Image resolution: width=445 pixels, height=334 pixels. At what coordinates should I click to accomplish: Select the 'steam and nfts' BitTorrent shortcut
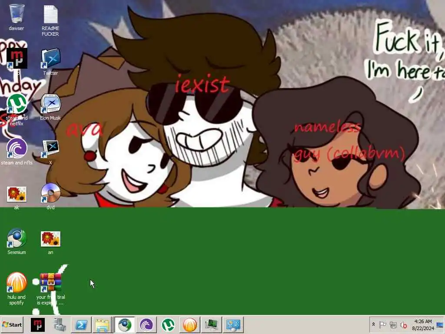[17, 151]
